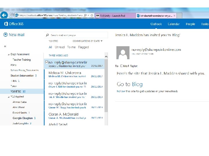209x156 pixels.
Task: Click the browser URL address field
Action: pyautogui.click(x=51, y=15)
